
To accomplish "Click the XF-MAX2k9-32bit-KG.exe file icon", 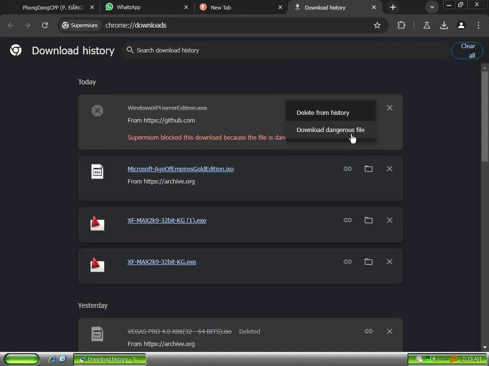I will (97, 265).
